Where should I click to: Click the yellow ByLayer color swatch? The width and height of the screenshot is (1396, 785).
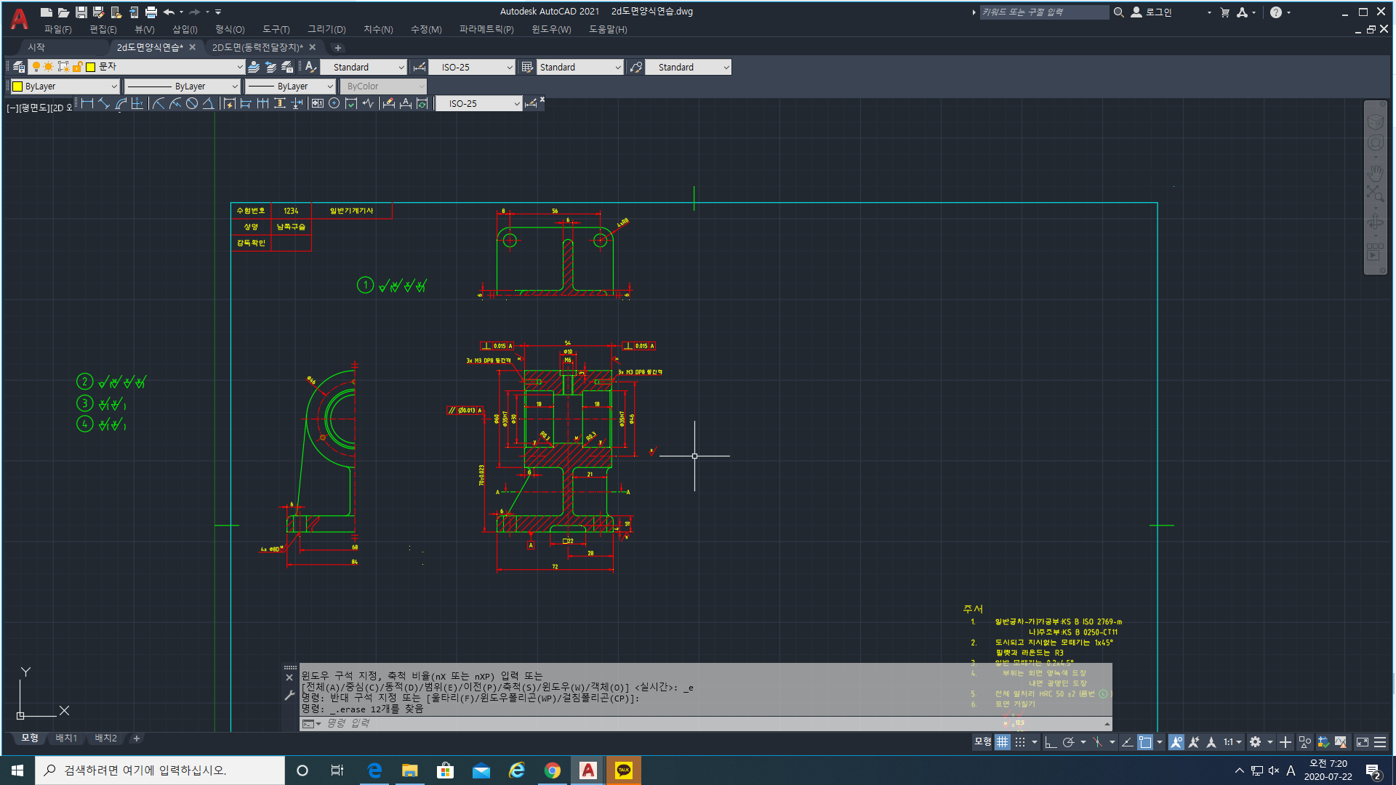17,86
